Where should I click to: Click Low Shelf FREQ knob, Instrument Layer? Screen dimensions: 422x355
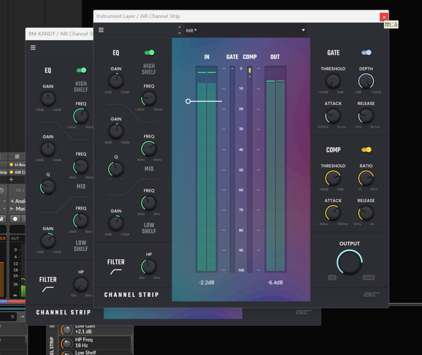149,203
